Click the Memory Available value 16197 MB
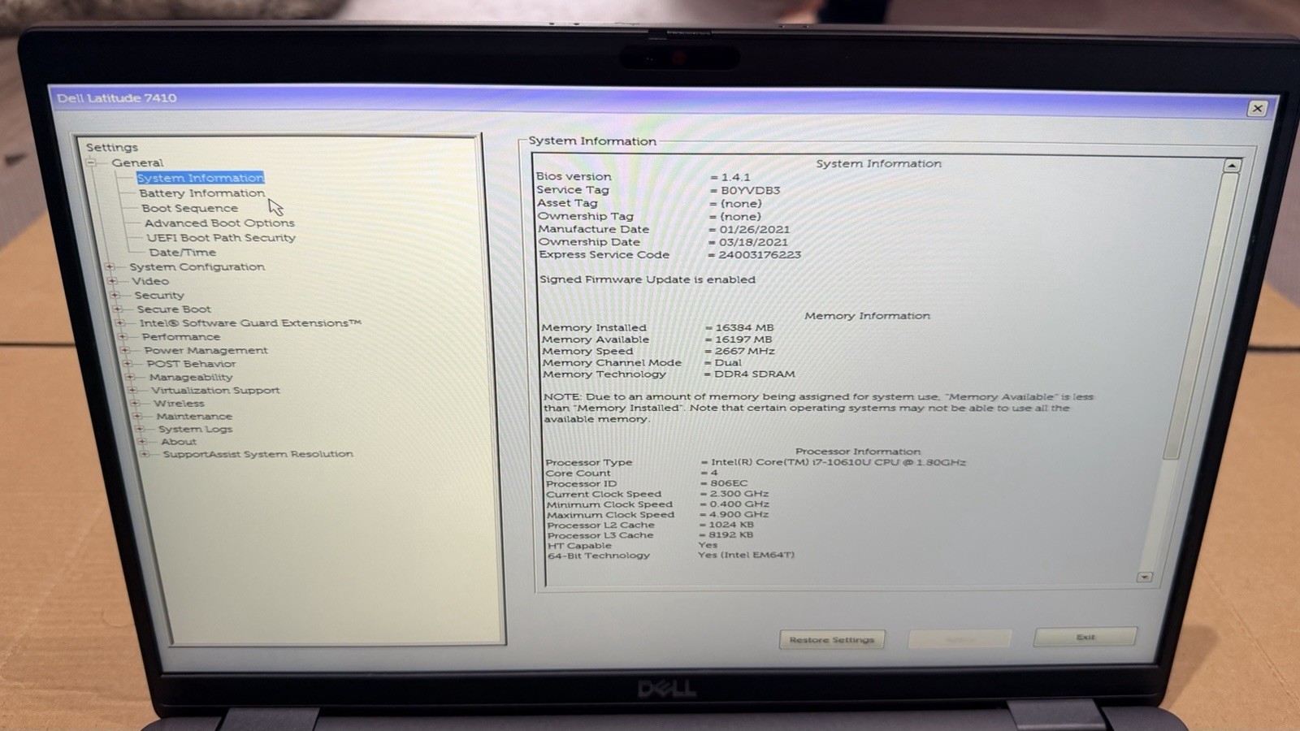This screenshot has height=731, width=1300. pos(743,340)
